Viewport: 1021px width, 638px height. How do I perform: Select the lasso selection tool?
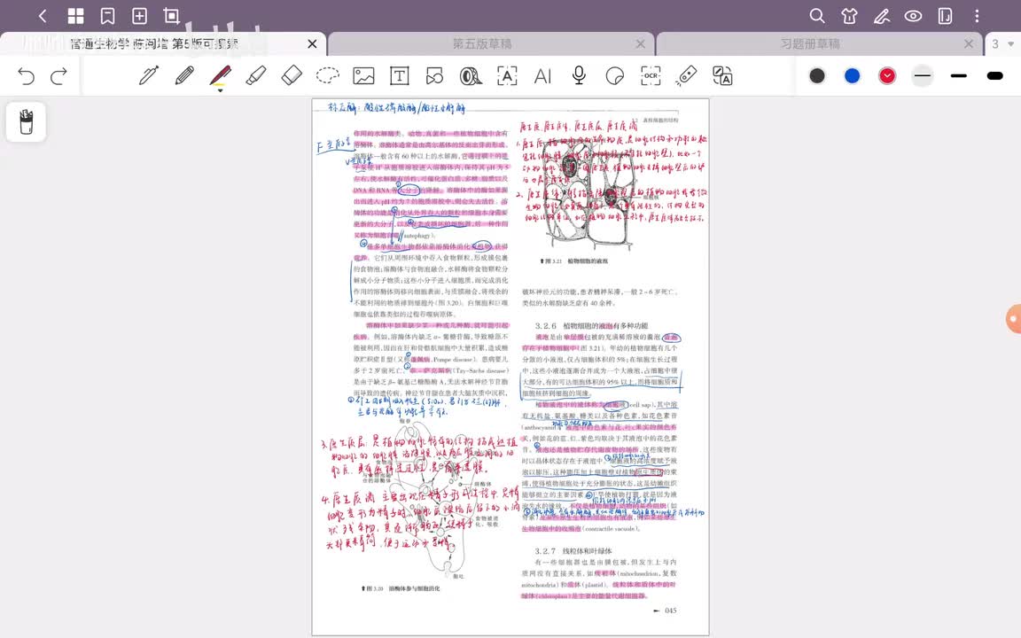pyautogui.click(x=328, y=75)
